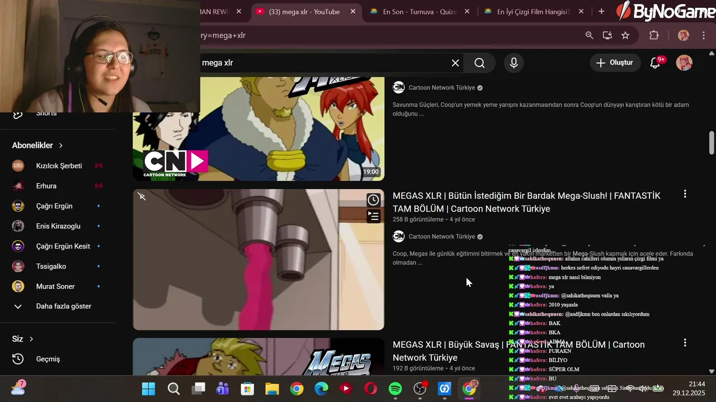This screenshot has width=716, height=402.
Task: Open the Mega-Slush video title
Action: tap(526, 202)
